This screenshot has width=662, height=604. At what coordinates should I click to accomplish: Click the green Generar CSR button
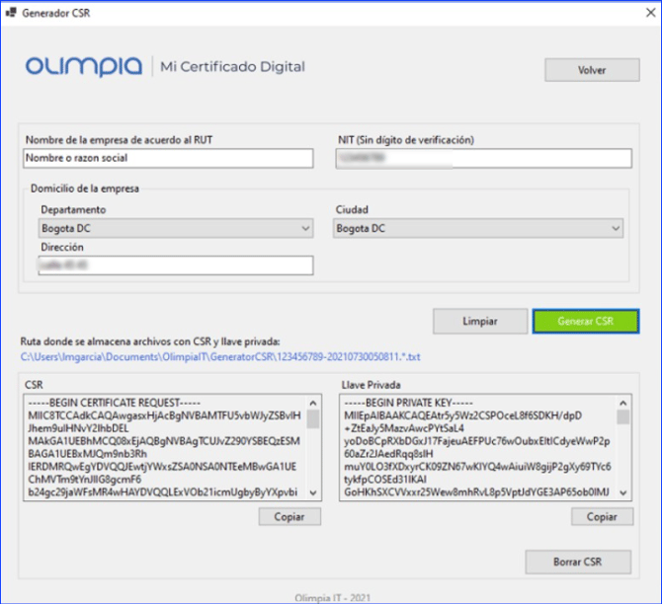[x=585, y=322]
